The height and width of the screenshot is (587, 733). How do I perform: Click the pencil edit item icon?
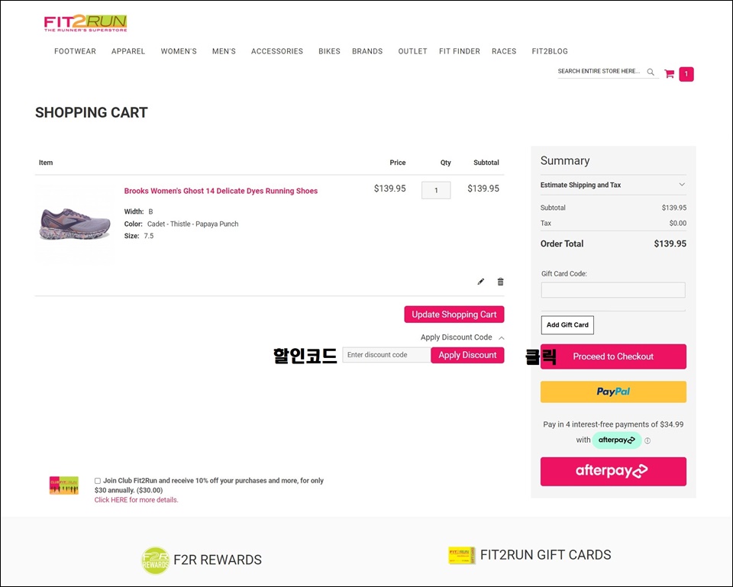(x=481, y=282)
